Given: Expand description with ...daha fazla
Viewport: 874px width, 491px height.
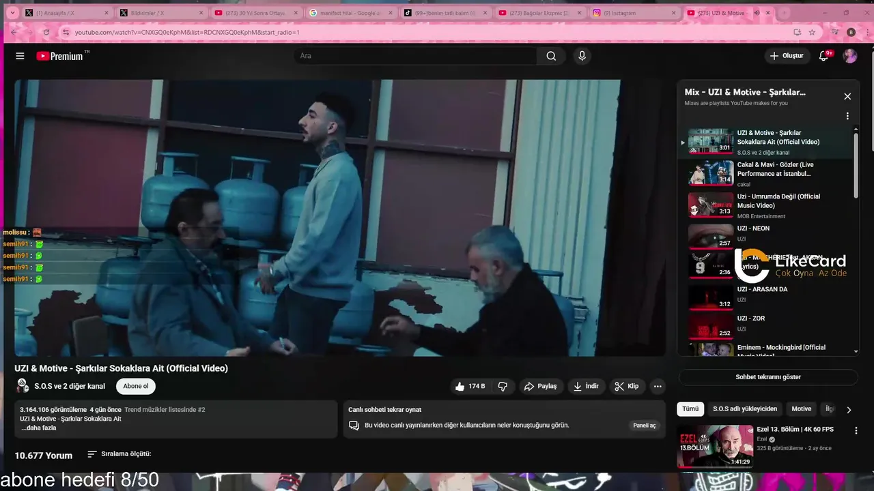Looking at the screenshot, I should point(38,428).
